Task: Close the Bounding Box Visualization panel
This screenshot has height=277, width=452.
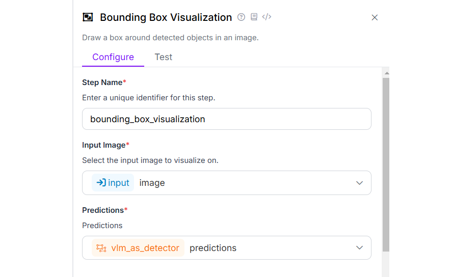Action: point(375,17)
